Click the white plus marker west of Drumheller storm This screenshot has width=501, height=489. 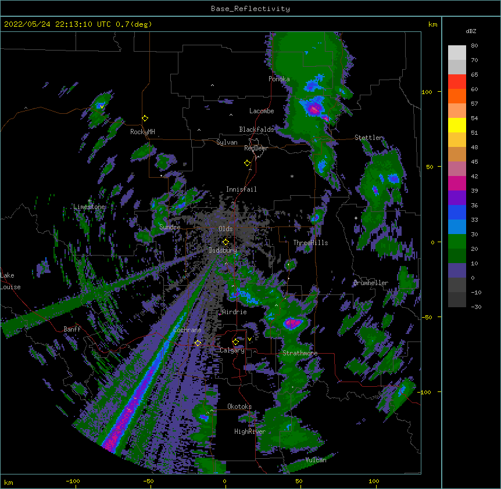(x=356, y=218)
